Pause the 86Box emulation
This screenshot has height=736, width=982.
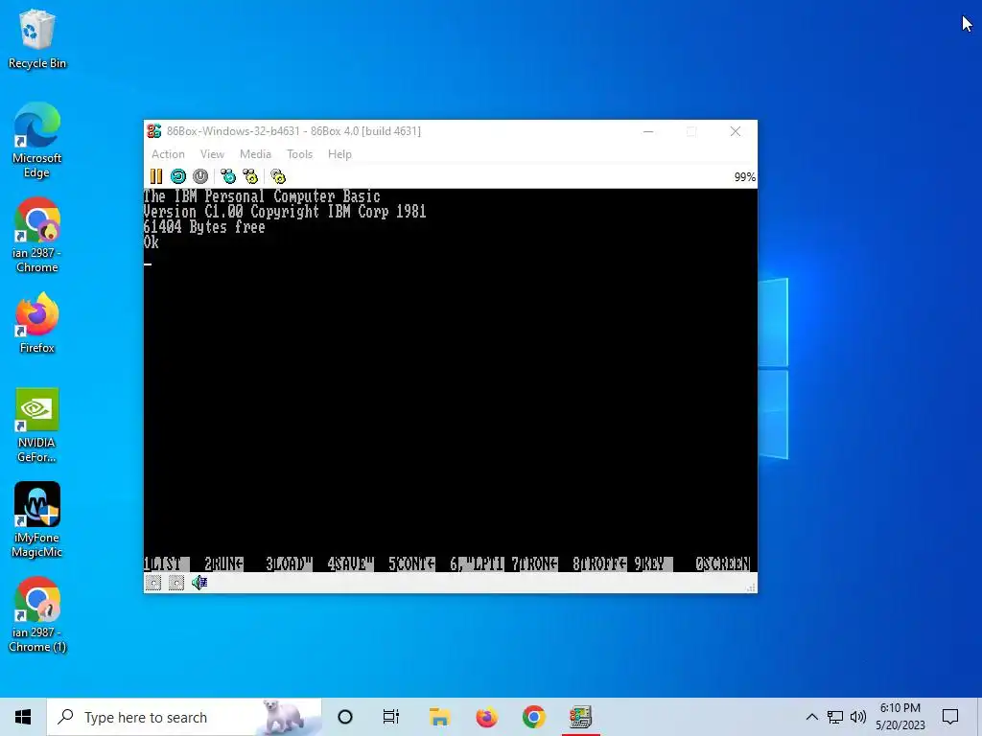[x=156, y=176]
